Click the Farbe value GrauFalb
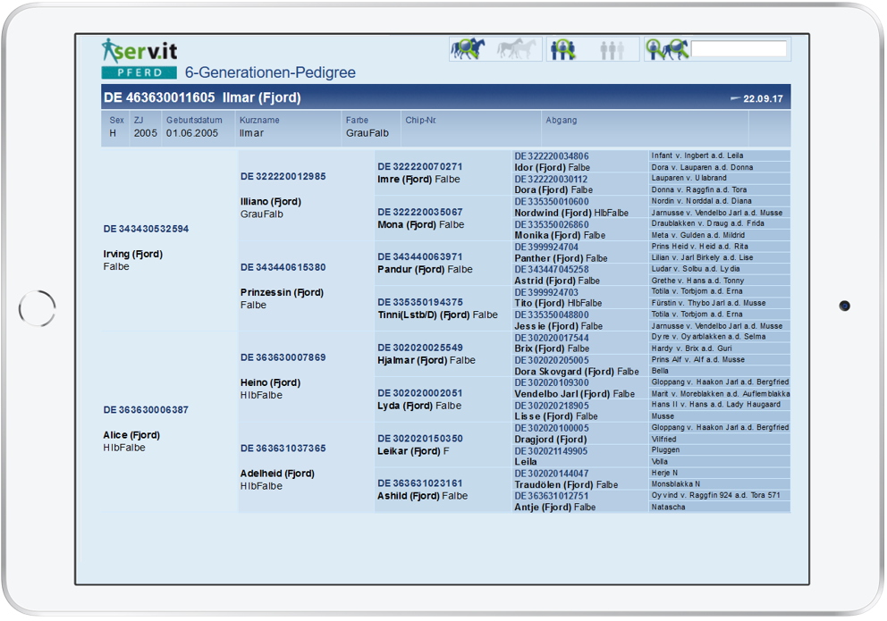 click(x=367, y=133)
